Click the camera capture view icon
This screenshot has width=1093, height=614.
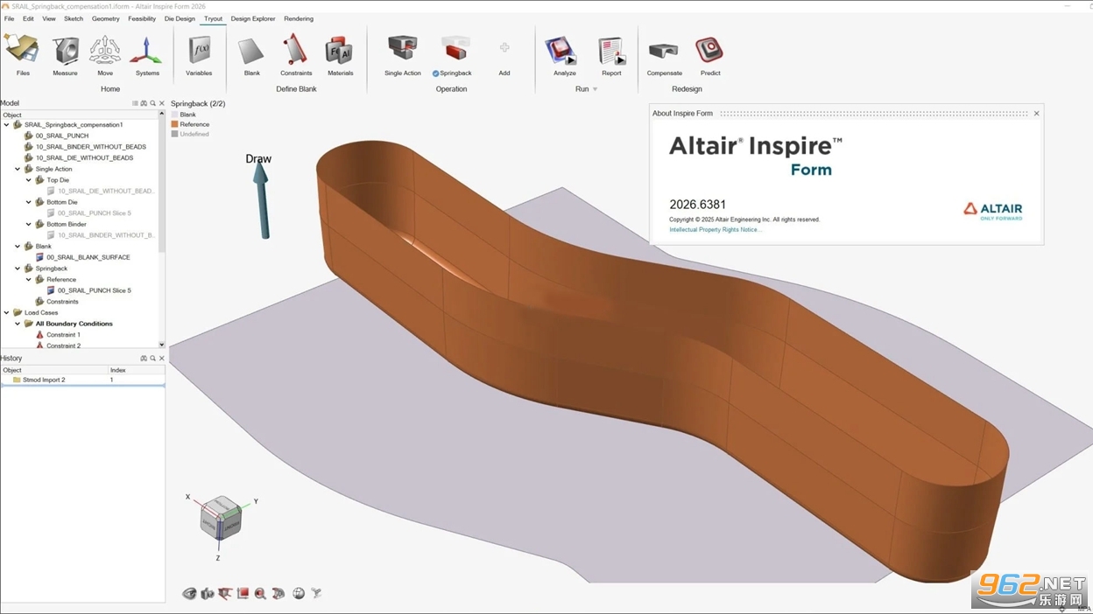coord(207,594)
